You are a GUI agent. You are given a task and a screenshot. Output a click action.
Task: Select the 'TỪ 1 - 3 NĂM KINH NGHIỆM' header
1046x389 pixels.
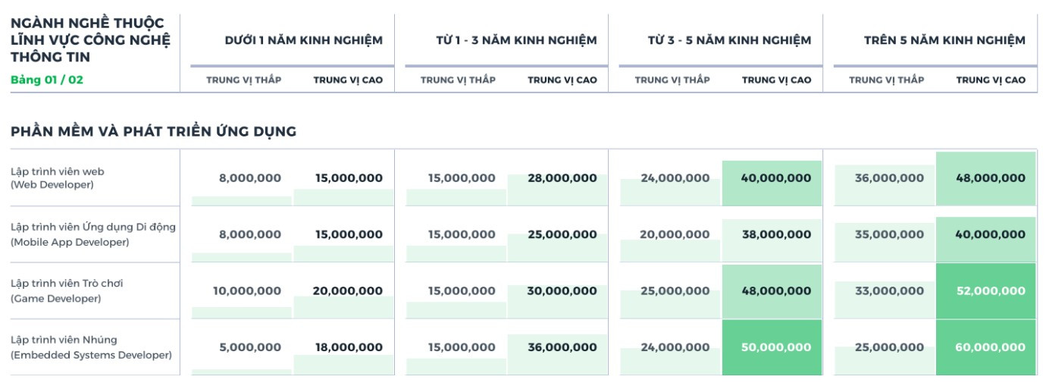click(517, 40)
